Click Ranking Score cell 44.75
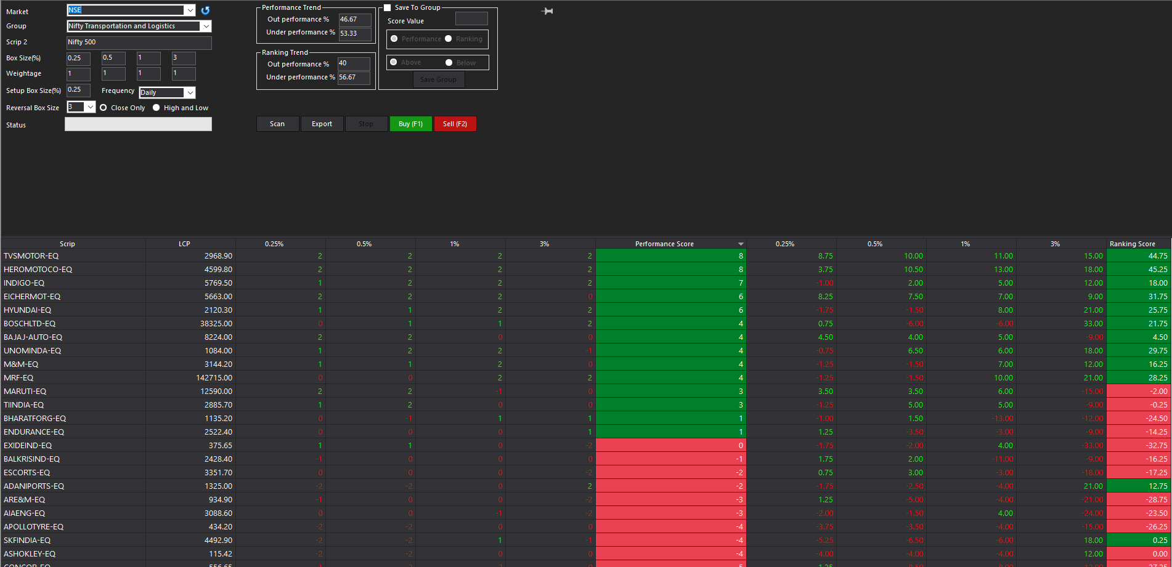Screen dimensions: 1172x567 coord(1138,256)
